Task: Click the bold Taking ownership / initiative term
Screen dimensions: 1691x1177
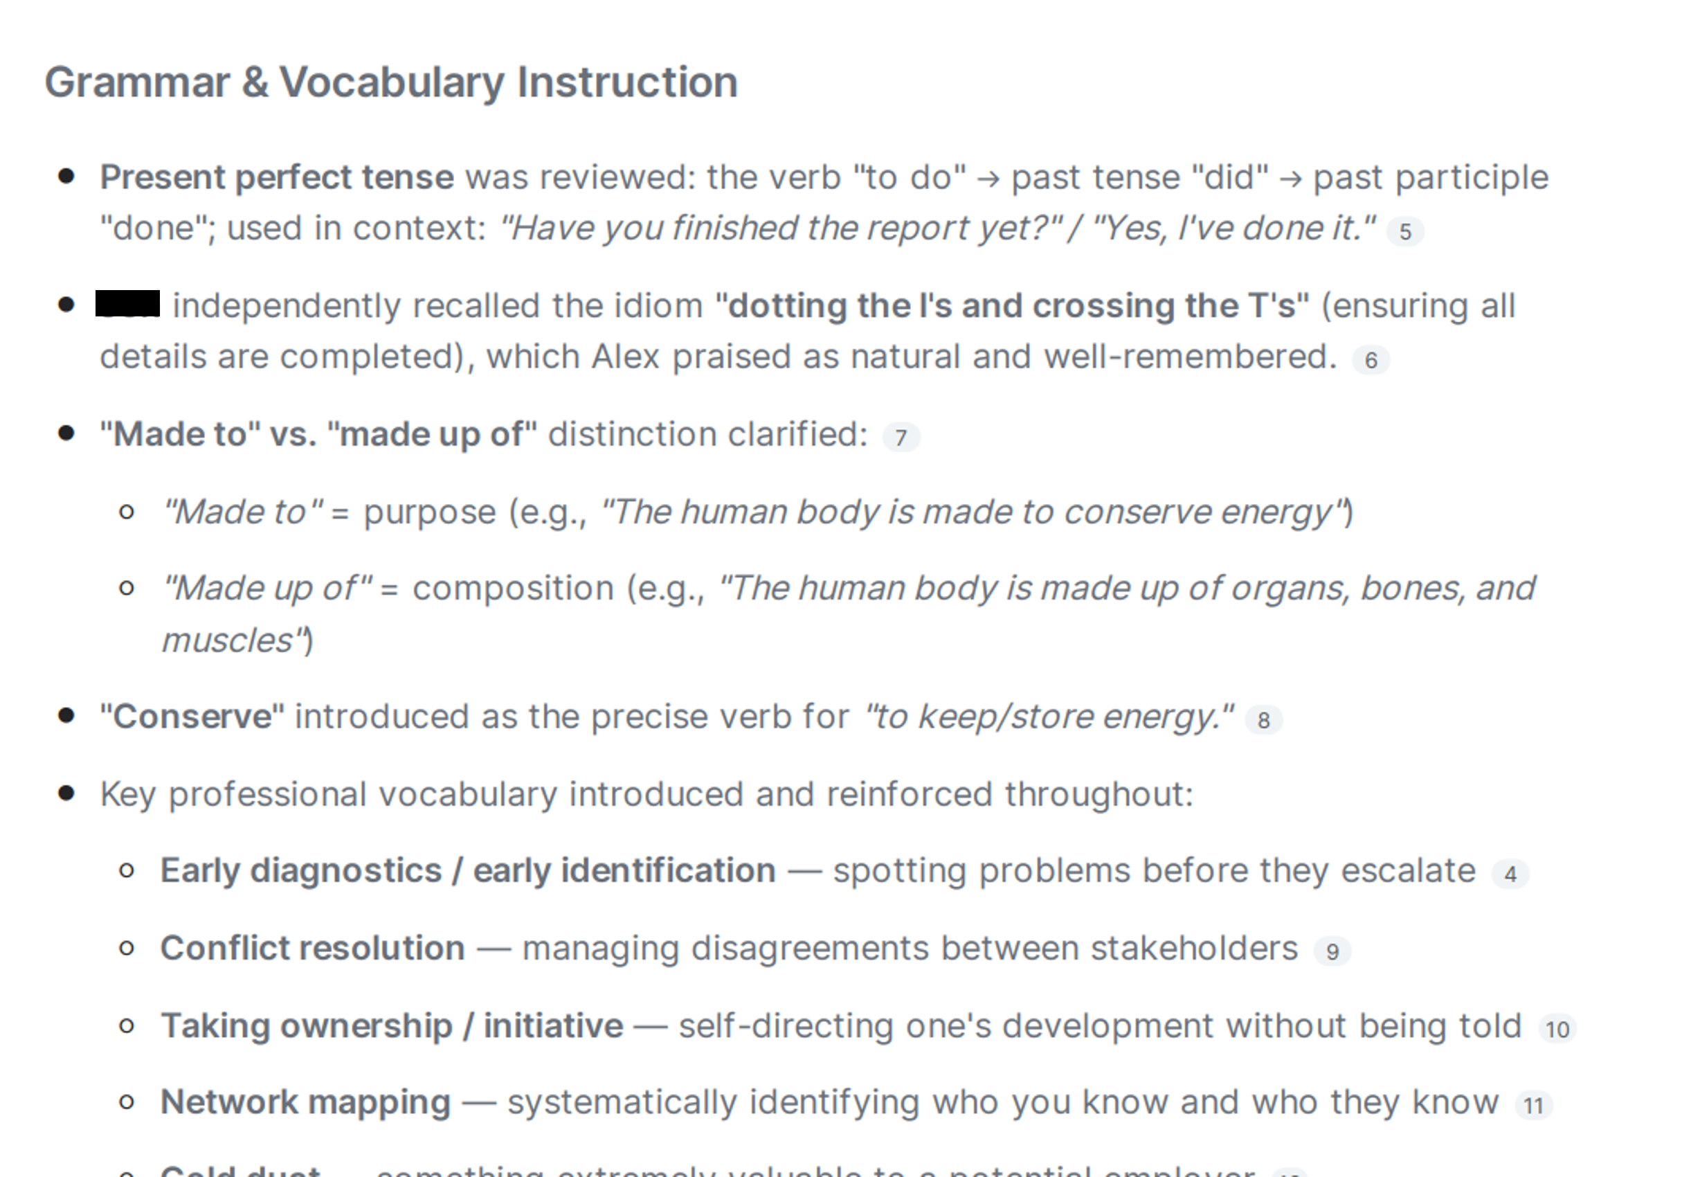Action: point(392,1027)
